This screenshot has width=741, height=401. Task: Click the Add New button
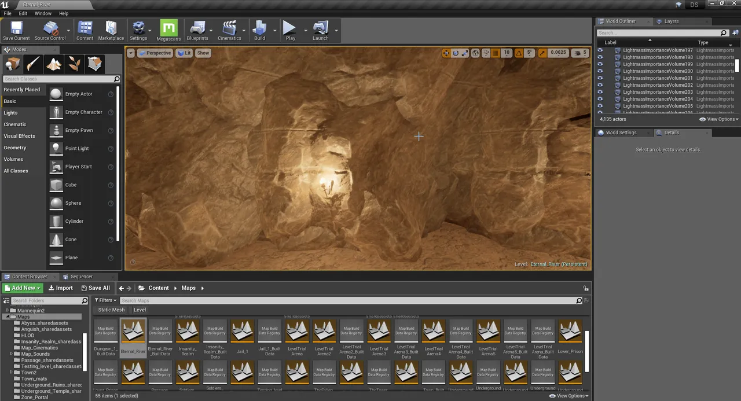coord(23,288)
